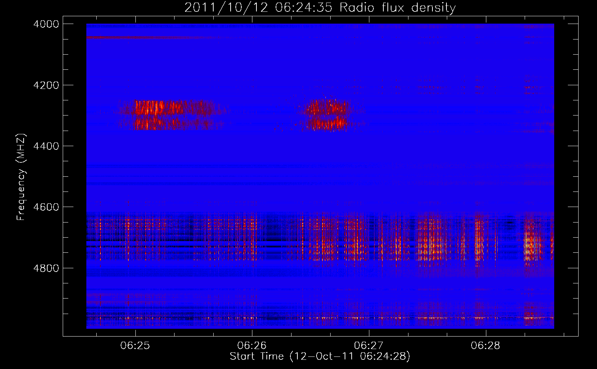Viewport: 597px width, 369px height.
Task: Click the 4000 frequency tick label
Action: coord(46,24)
